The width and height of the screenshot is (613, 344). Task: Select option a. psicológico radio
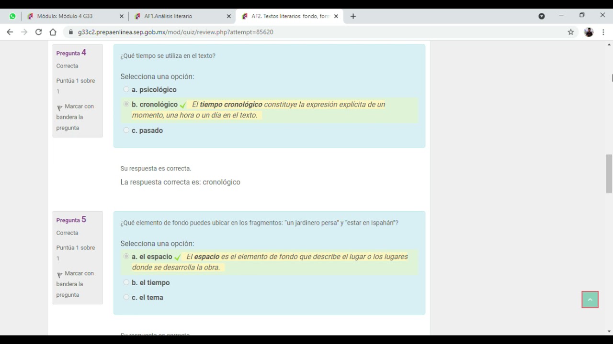point(126,89)
